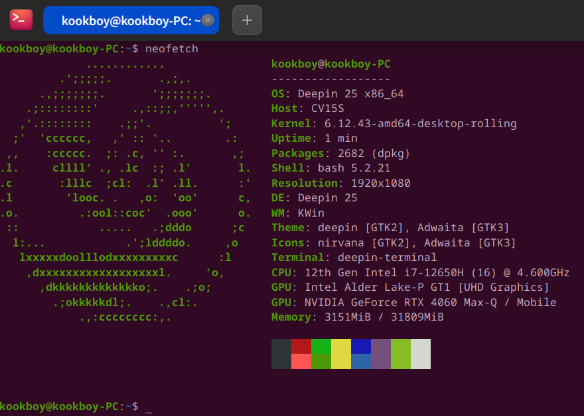Click the 'Theme: deepin [GTK2], Adwaita [GTK3]' line
This screenshot has width=584, height=416.
[390, 227]
